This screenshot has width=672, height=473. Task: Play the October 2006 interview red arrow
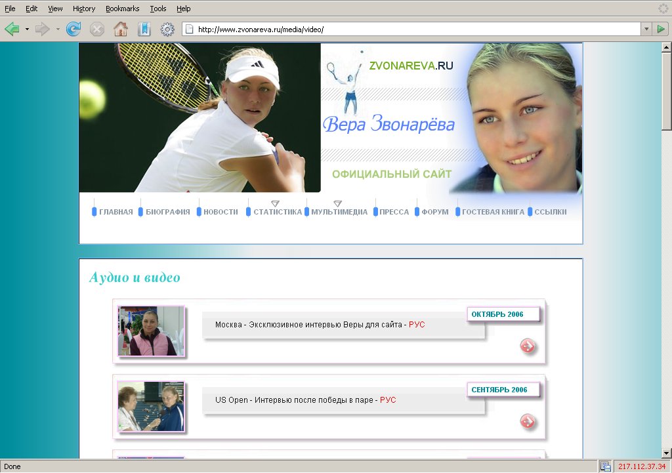coord(528,346)
